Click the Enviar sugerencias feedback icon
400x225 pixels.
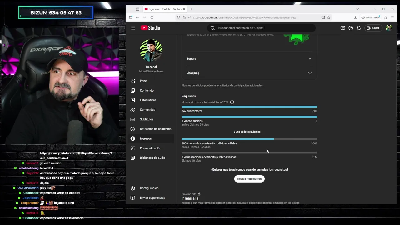[x=133, y=198]
